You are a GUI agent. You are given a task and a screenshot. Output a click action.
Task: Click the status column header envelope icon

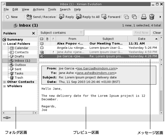coord(42,39)
